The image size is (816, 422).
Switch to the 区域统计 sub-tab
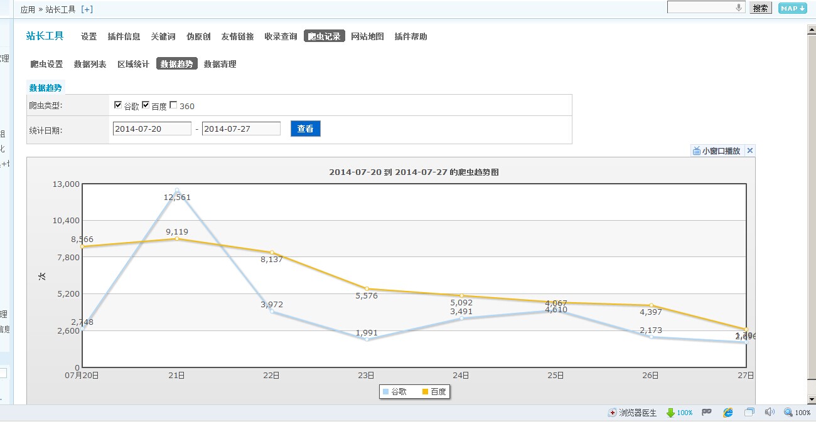coord(133,64)
